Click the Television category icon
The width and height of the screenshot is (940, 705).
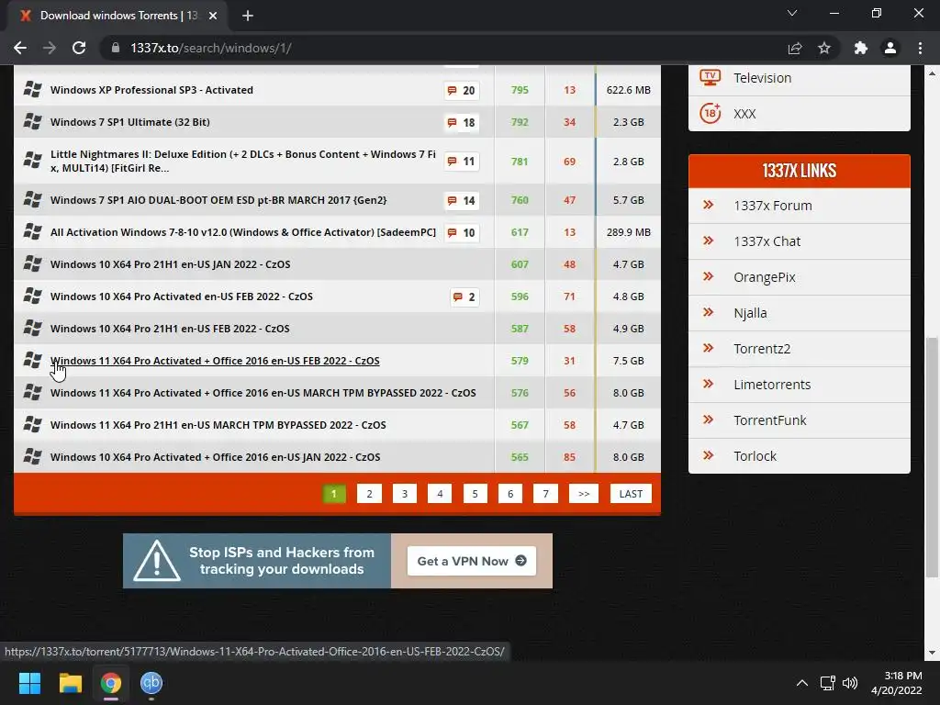click(710, 78)
